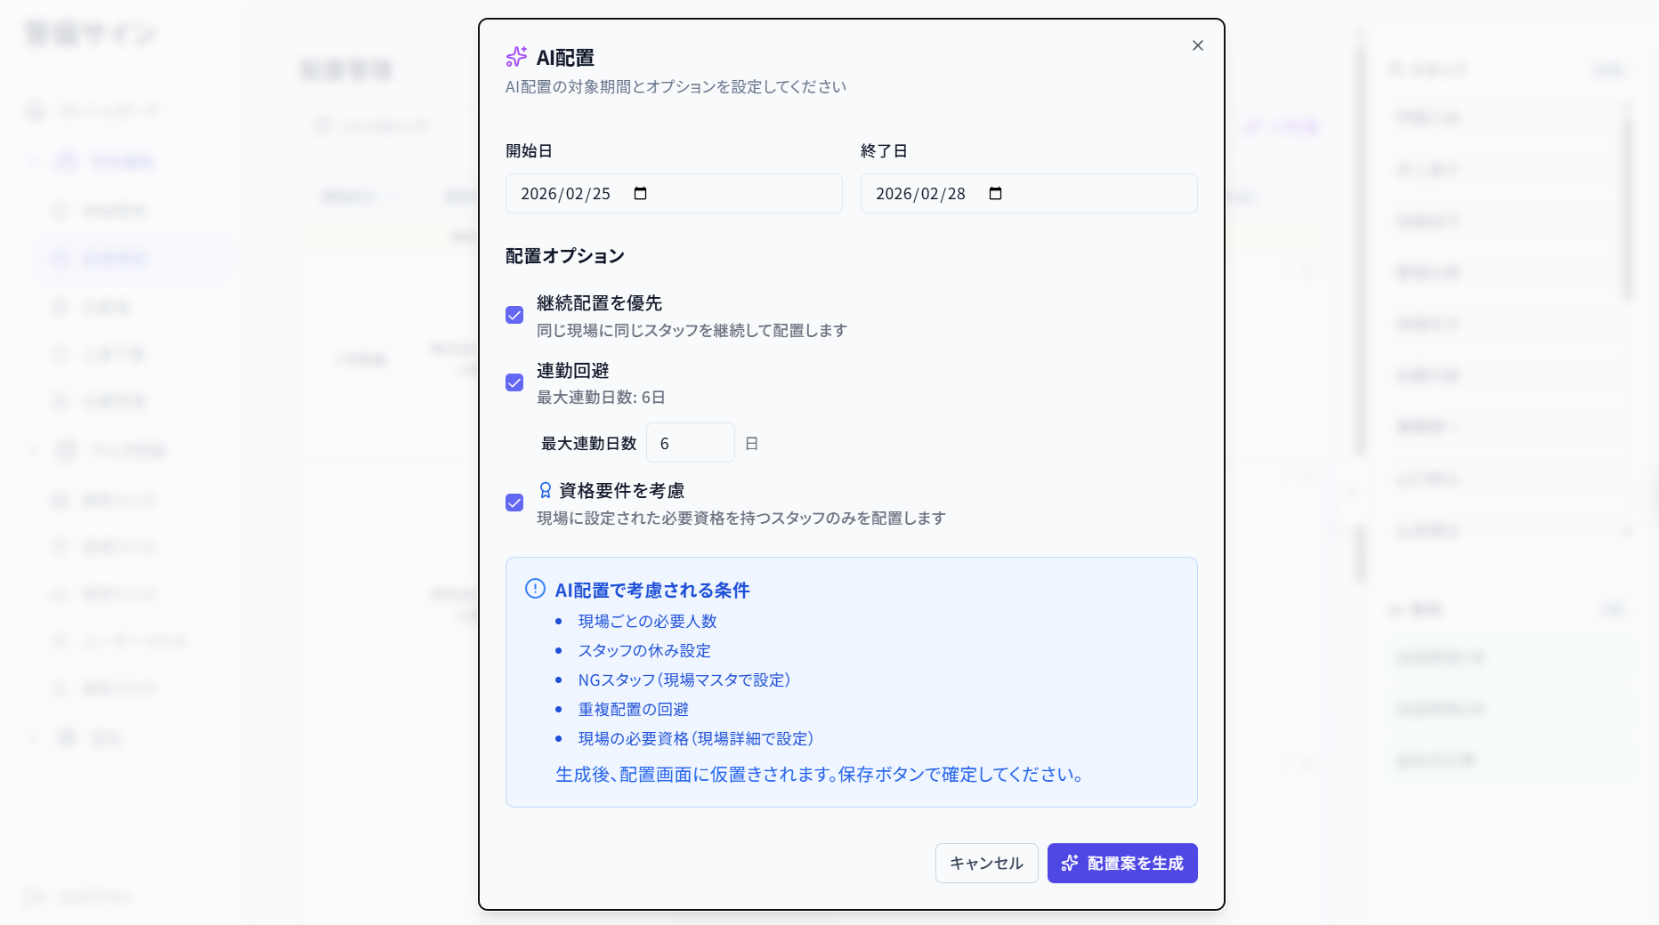Click the certificate badge icon beside 資格要件を考慮
Image resolution: width=1659 pixels, height=925 pixels.
click(x=544, y=488)
